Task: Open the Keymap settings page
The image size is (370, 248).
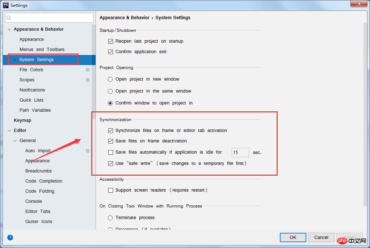Action: 22,120
